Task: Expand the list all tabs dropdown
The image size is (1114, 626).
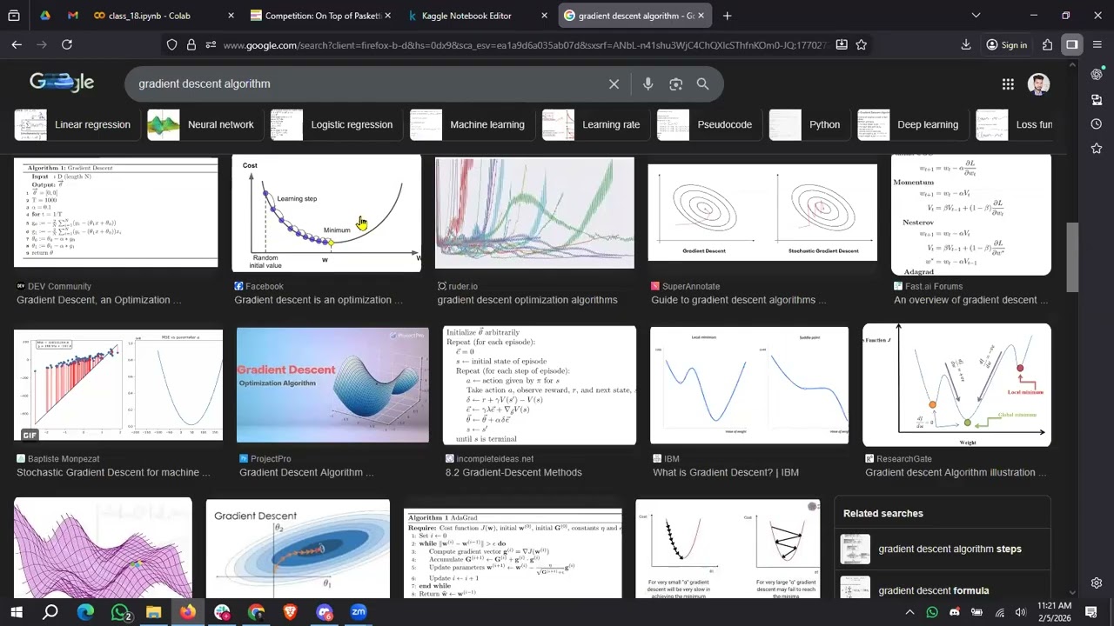Action: (976, 15)
